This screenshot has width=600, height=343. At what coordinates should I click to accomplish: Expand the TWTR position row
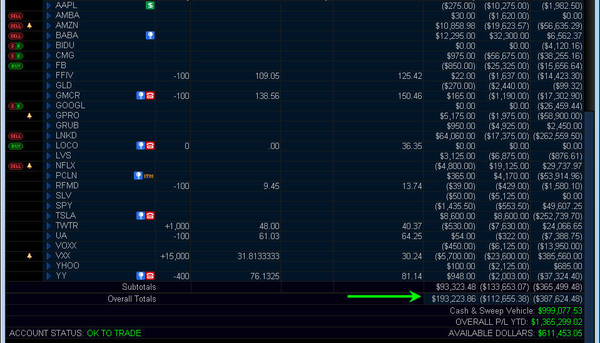(x=49, y=226)
